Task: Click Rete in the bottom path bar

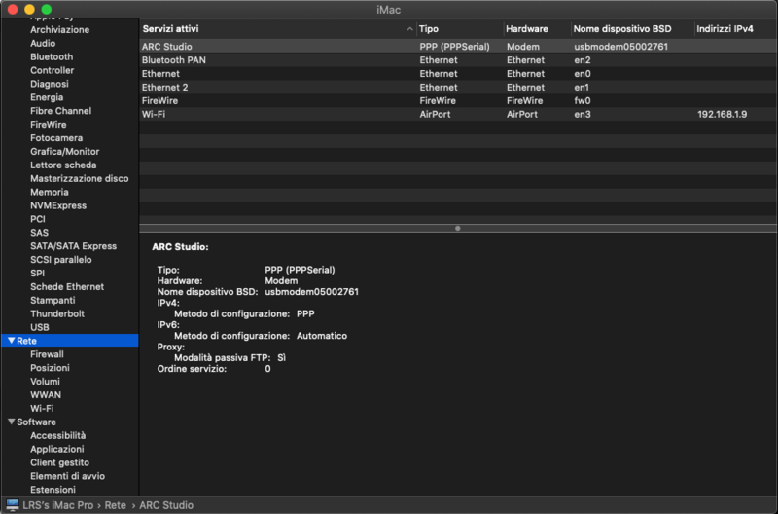Action: [x=115, y=505]
